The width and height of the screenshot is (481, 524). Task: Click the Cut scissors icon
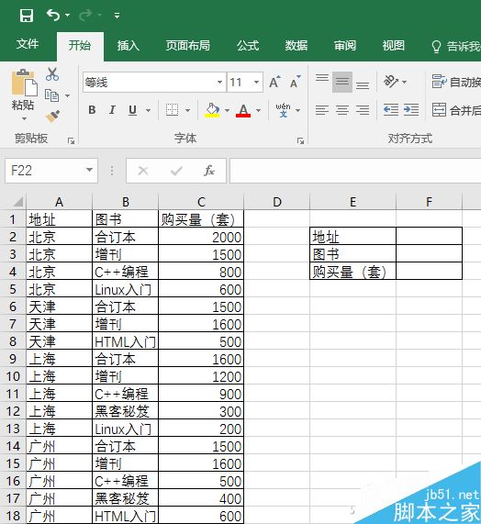coord(52,74)
